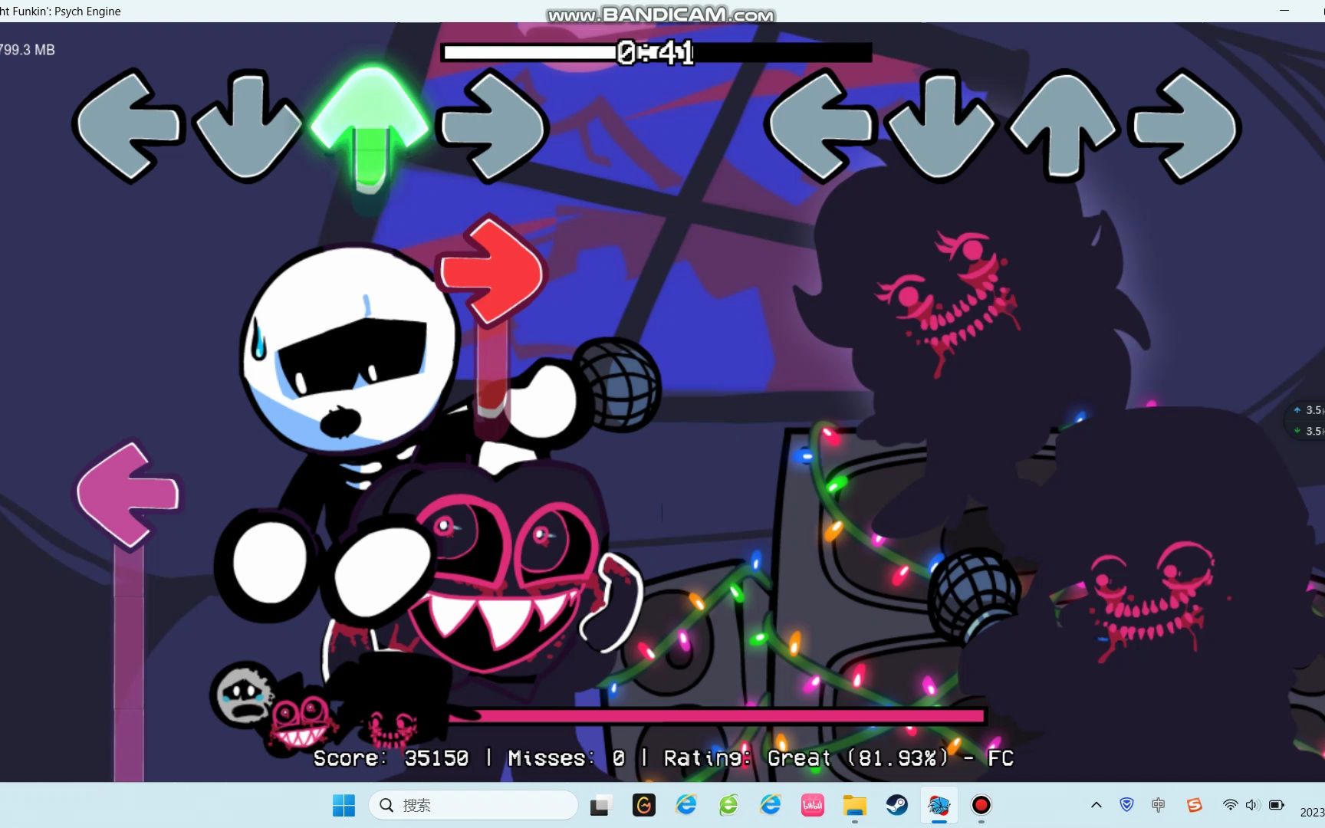Switch to the Friday Night Funkin' taskbar icon
The image size is (1325, 828).
(939, 805)
